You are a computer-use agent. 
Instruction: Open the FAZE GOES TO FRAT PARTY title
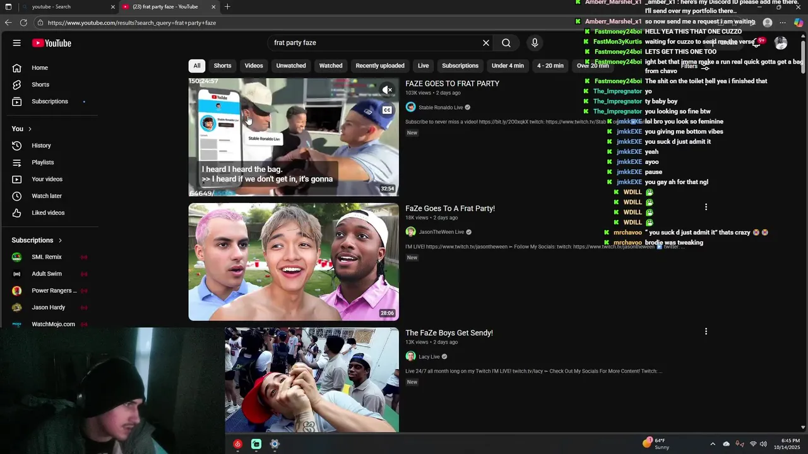pos(452,83)
